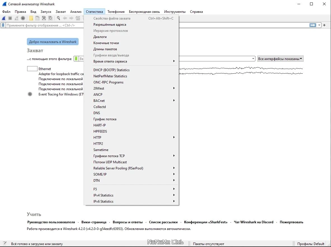Open 'Чат Wireshark на Discord' link
331x247 pixels.
(253, 222)
